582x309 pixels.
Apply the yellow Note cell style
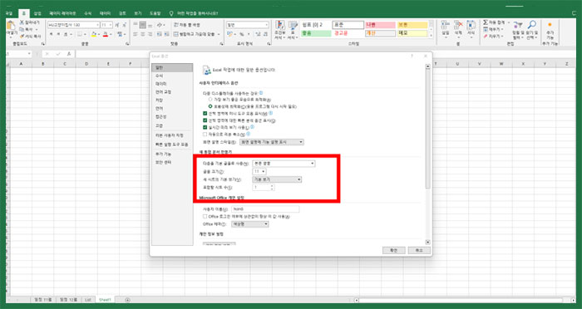click(x=412, y=33)
